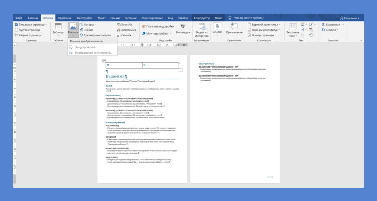Click the Диаграмма (Chart) icon
Image resolution: width=377 pixels, height=201 pixels.
125,30
